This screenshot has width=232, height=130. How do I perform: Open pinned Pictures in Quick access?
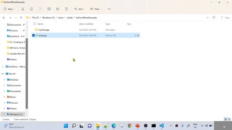14,30
